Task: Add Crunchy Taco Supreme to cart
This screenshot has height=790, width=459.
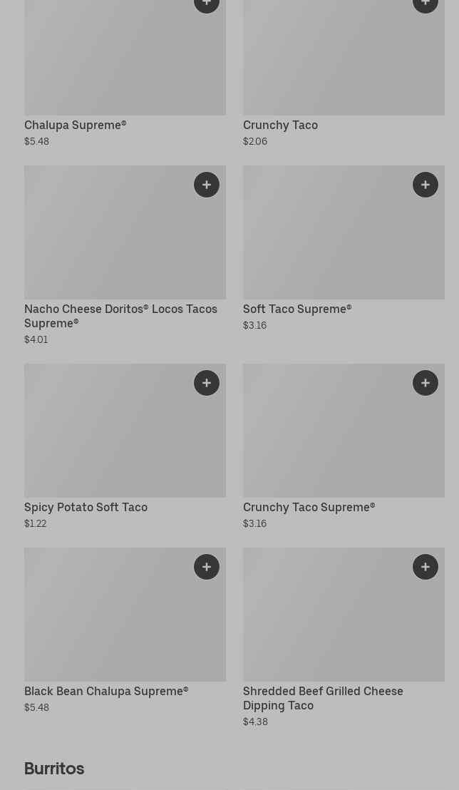Action: point(426,383)
